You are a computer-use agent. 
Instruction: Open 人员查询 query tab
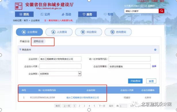click(x=59, y=32)
